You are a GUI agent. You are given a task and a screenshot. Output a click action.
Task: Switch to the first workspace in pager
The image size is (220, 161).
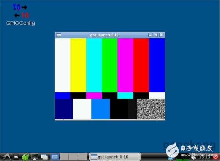click(55, 157)
